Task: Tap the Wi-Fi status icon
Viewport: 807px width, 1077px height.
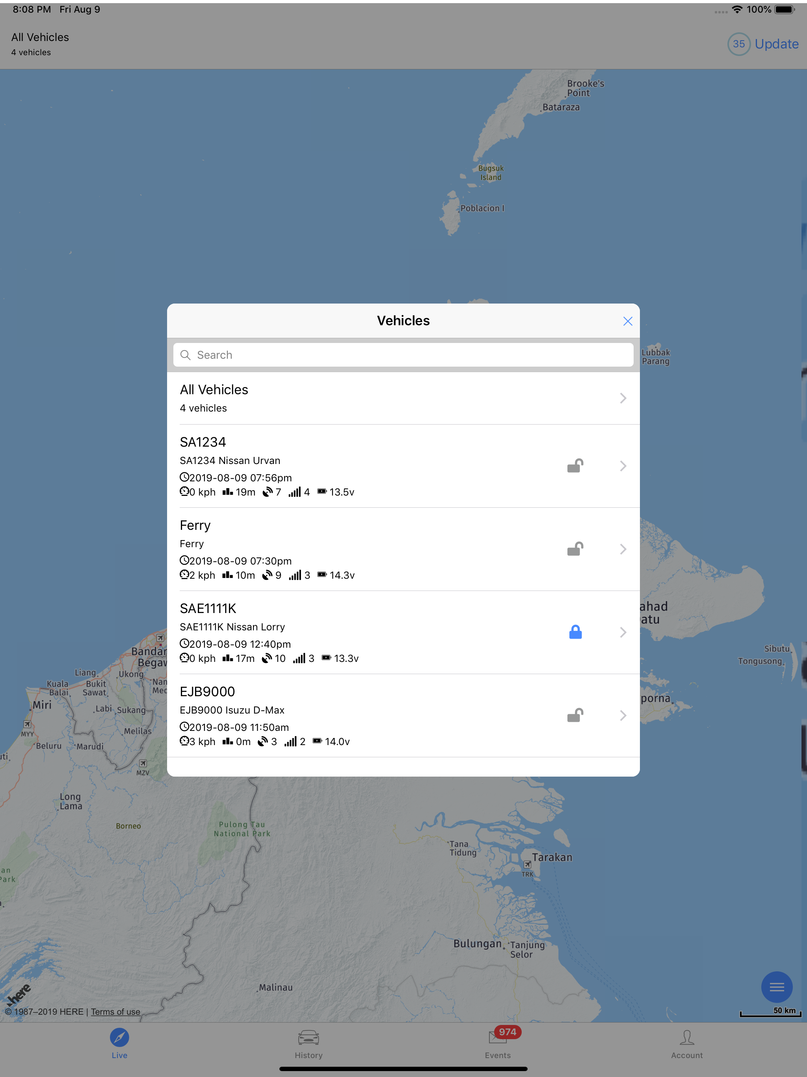Action: click(737, 9)
